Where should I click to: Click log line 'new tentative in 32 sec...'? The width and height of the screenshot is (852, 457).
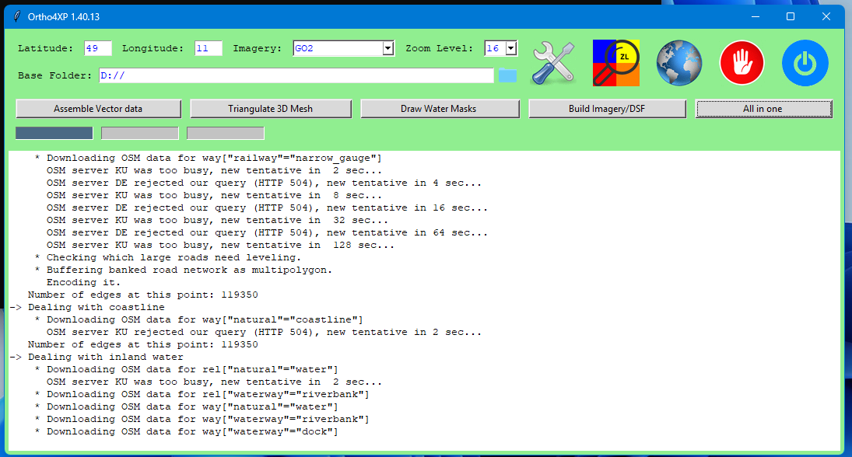[x=217, y=220]
